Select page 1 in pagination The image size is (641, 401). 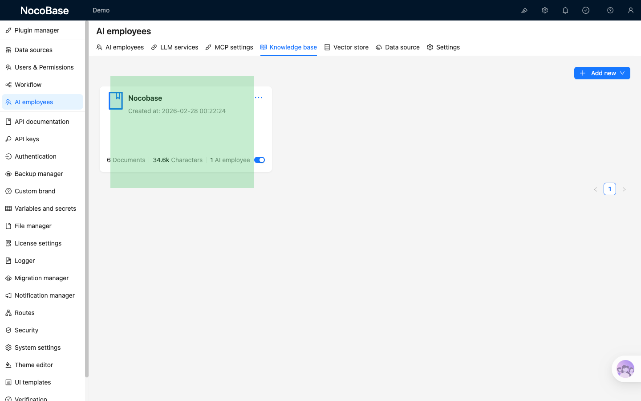pos(610,189)
